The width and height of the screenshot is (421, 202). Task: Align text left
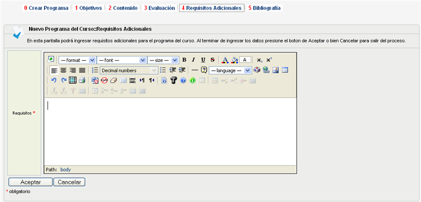[54, 70]
